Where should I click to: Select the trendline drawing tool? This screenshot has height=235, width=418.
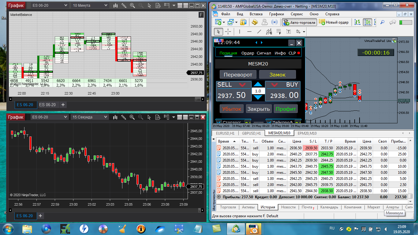tap(259, 32)
